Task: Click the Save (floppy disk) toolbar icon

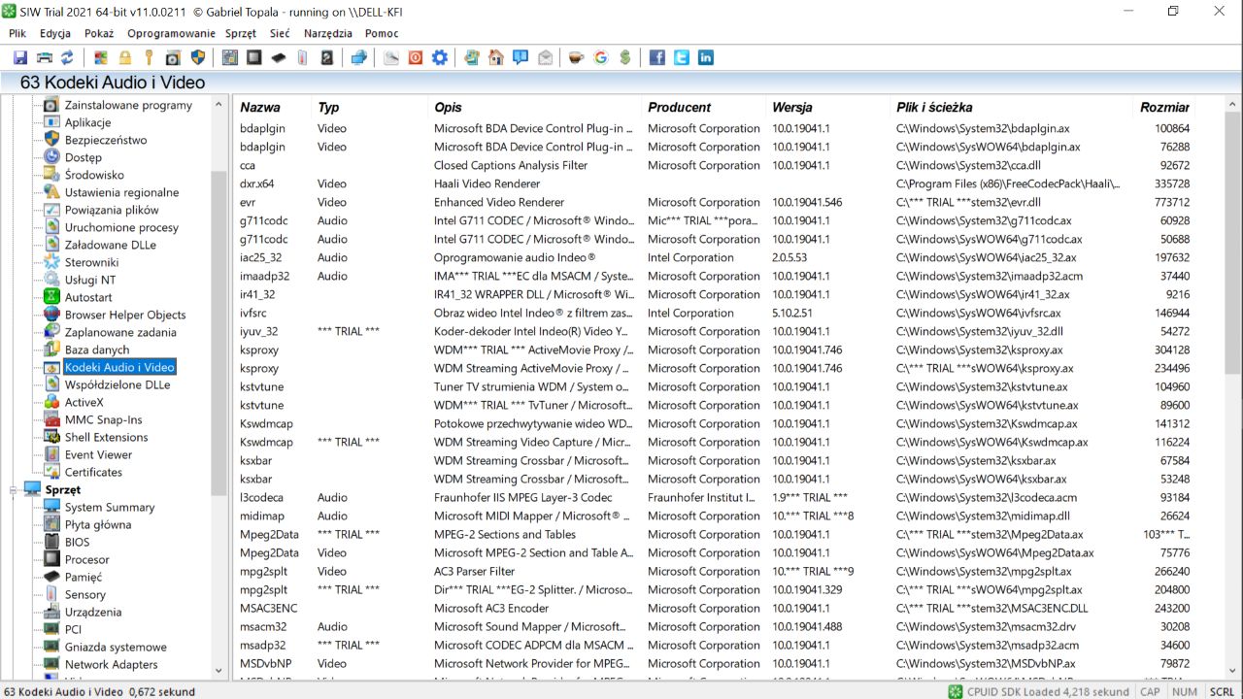Action: [x=20, y=58]
